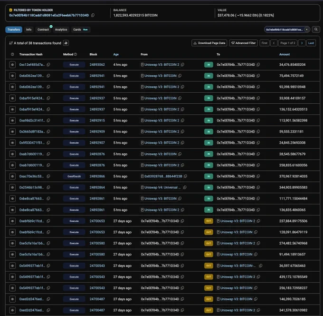Click amount 370,967.92814035
The image size is (323, 316).
293,176
